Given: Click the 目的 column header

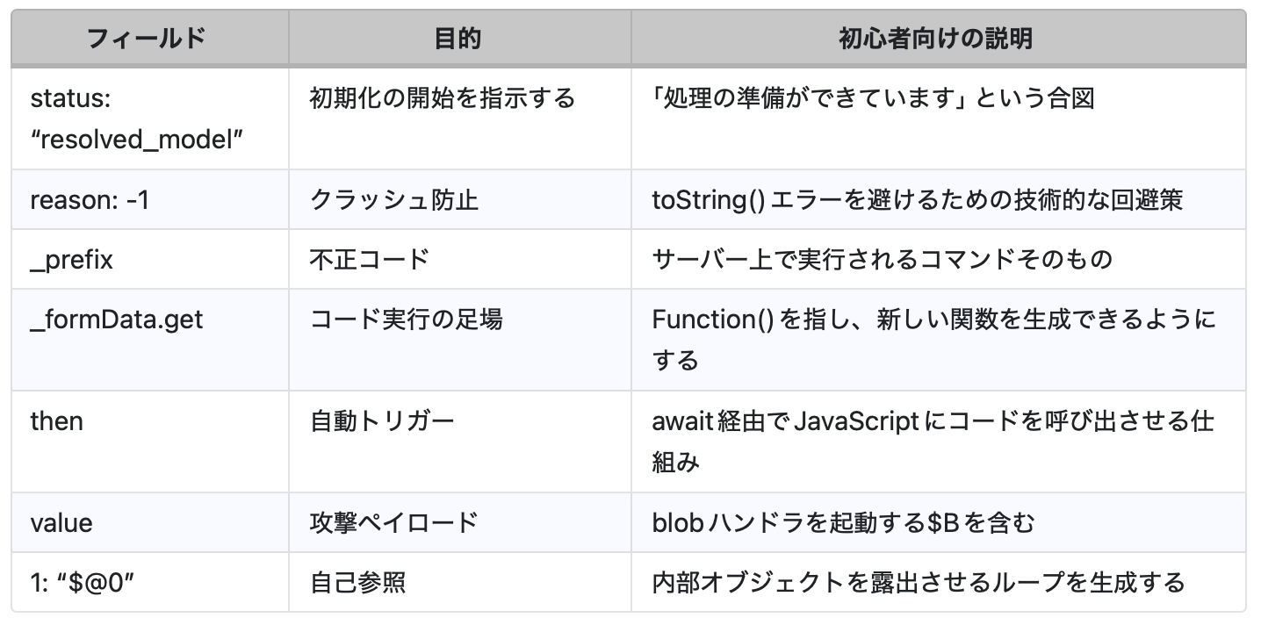Looking at the screenshot, I should tap(458, 39).
